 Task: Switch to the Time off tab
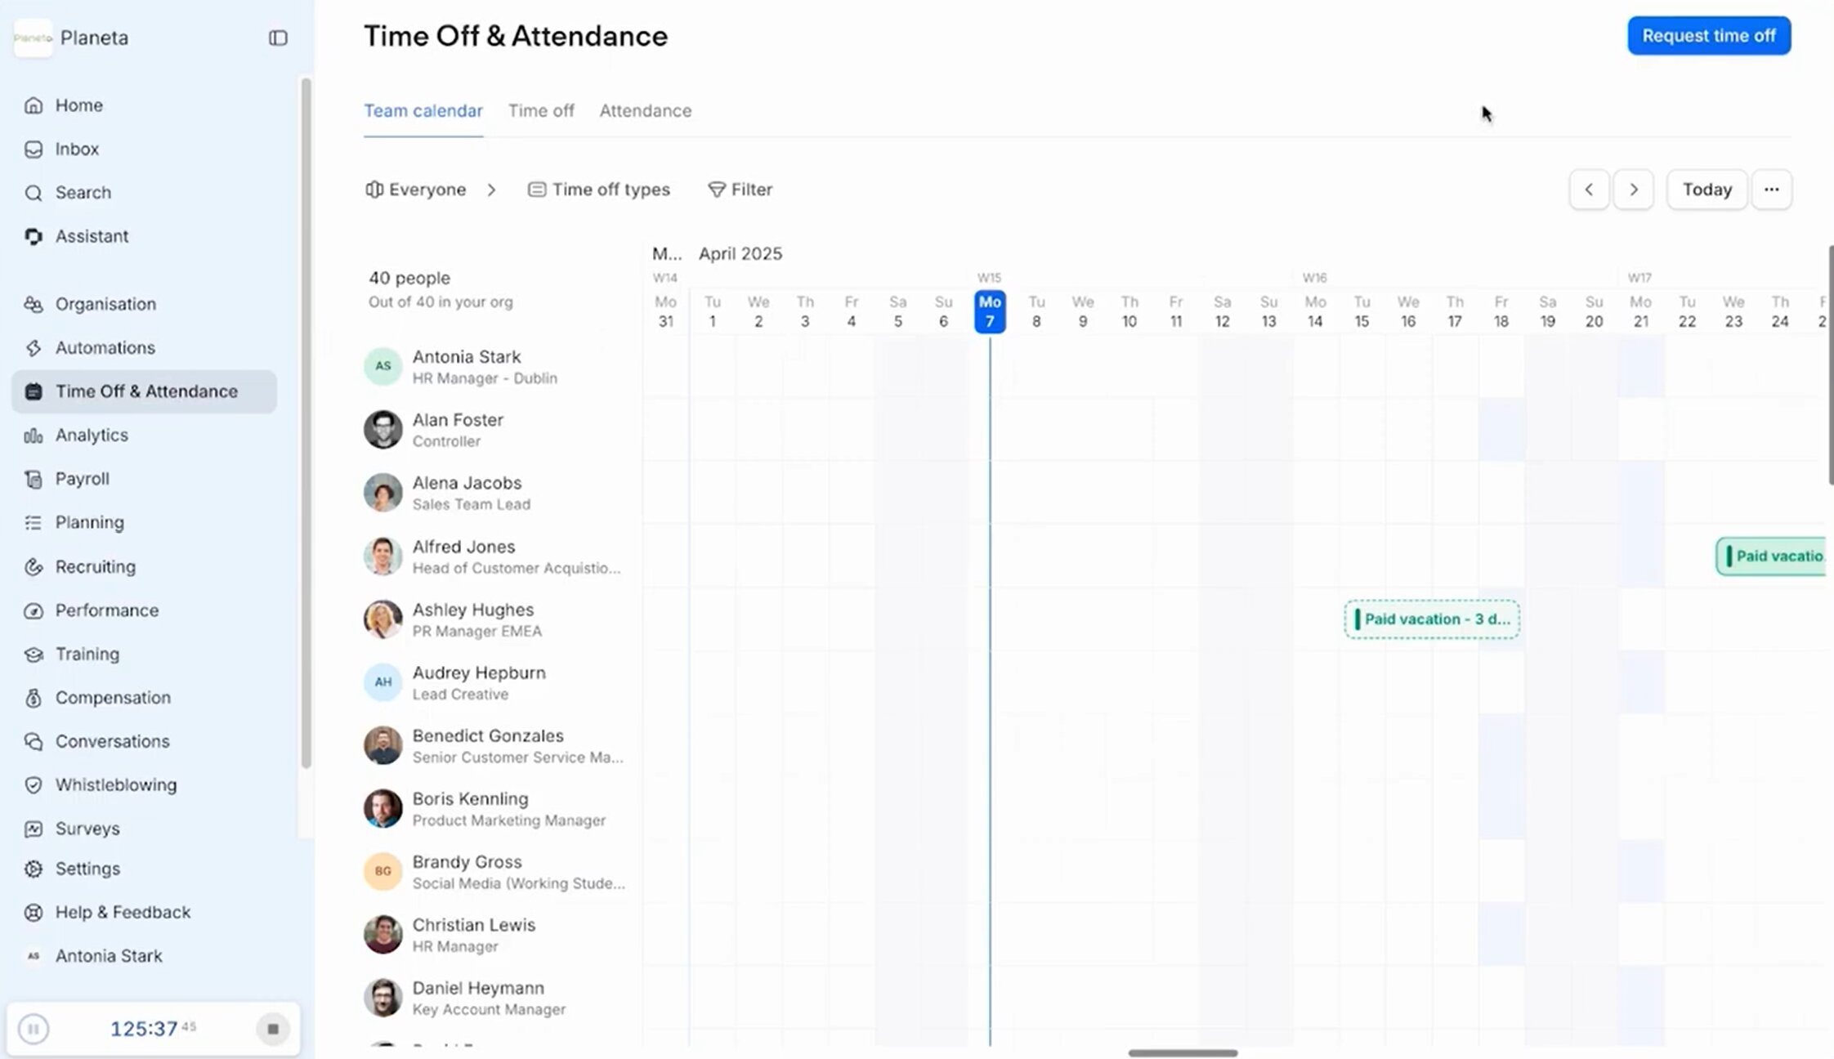point(541,110)
